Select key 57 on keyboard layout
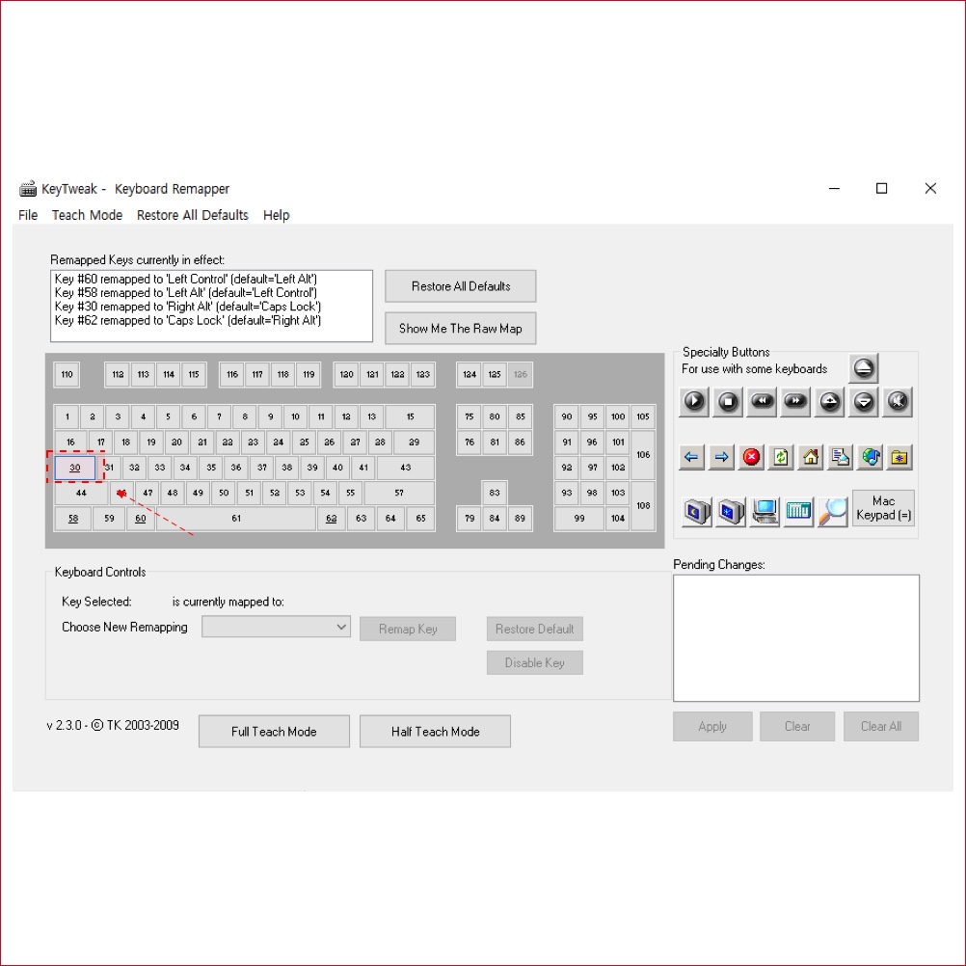 [x=399, y=493]
